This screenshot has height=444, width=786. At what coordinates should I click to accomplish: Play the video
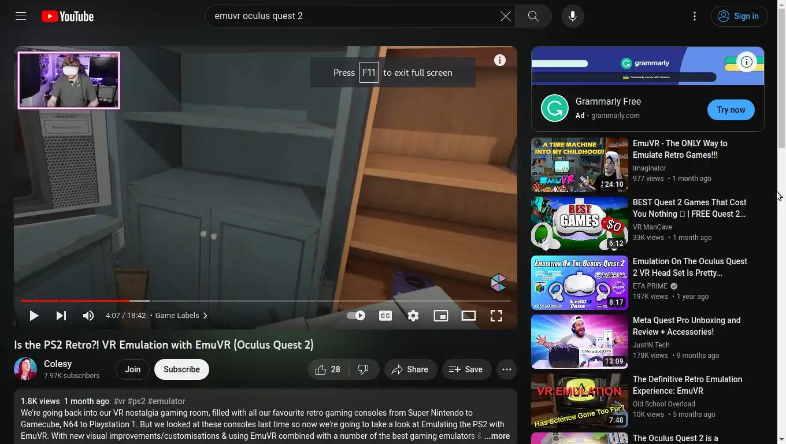(34, 316)
